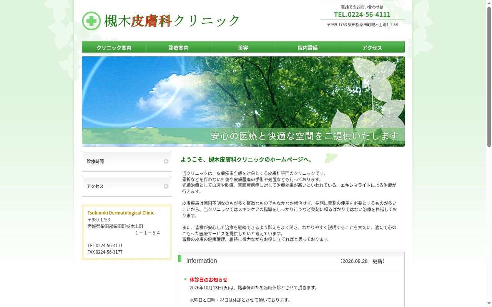Open the 槻木皮膚科クリニック site title

click(172, 21)
